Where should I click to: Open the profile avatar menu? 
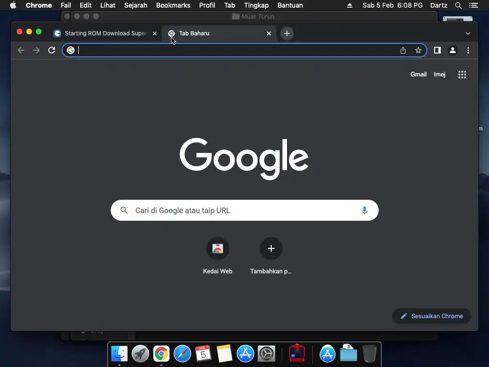[453, 50]
